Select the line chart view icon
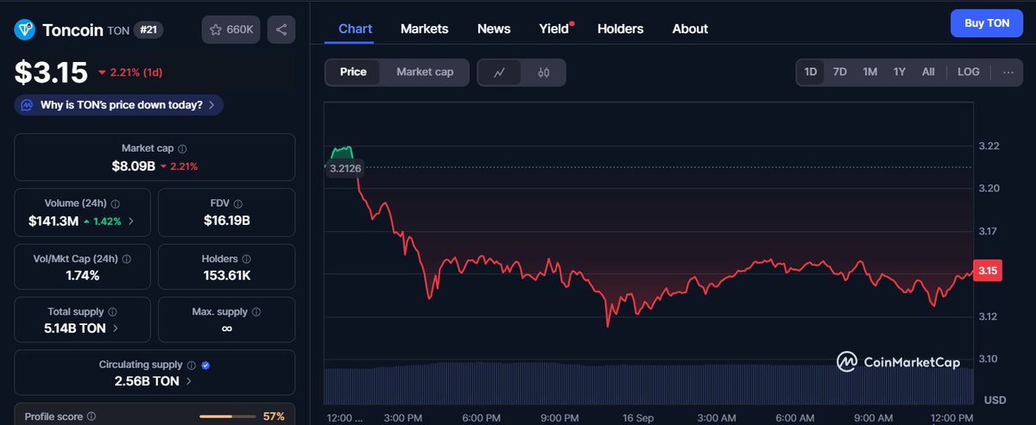Image resolution: width=1036 pixels, height=425 pixels. [499, 72]
